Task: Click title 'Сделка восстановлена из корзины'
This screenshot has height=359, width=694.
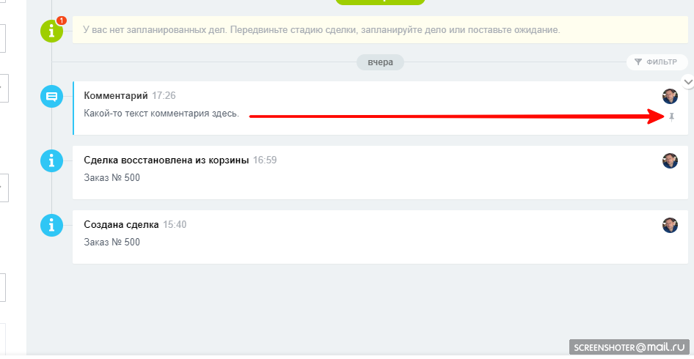Action: click(x=167, y=160)
